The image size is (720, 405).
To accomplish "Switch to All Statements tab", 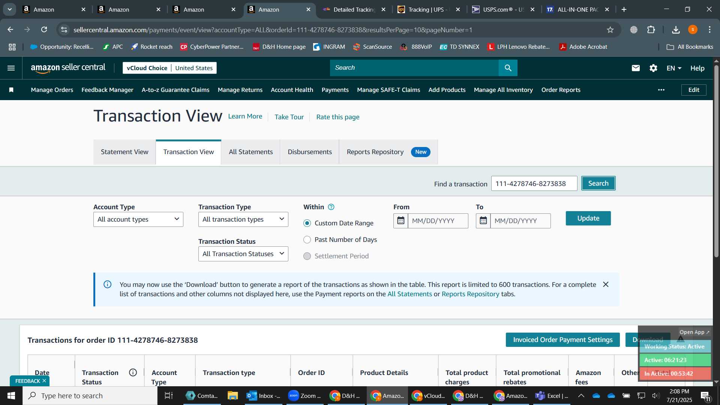I will tap(251, 152).
